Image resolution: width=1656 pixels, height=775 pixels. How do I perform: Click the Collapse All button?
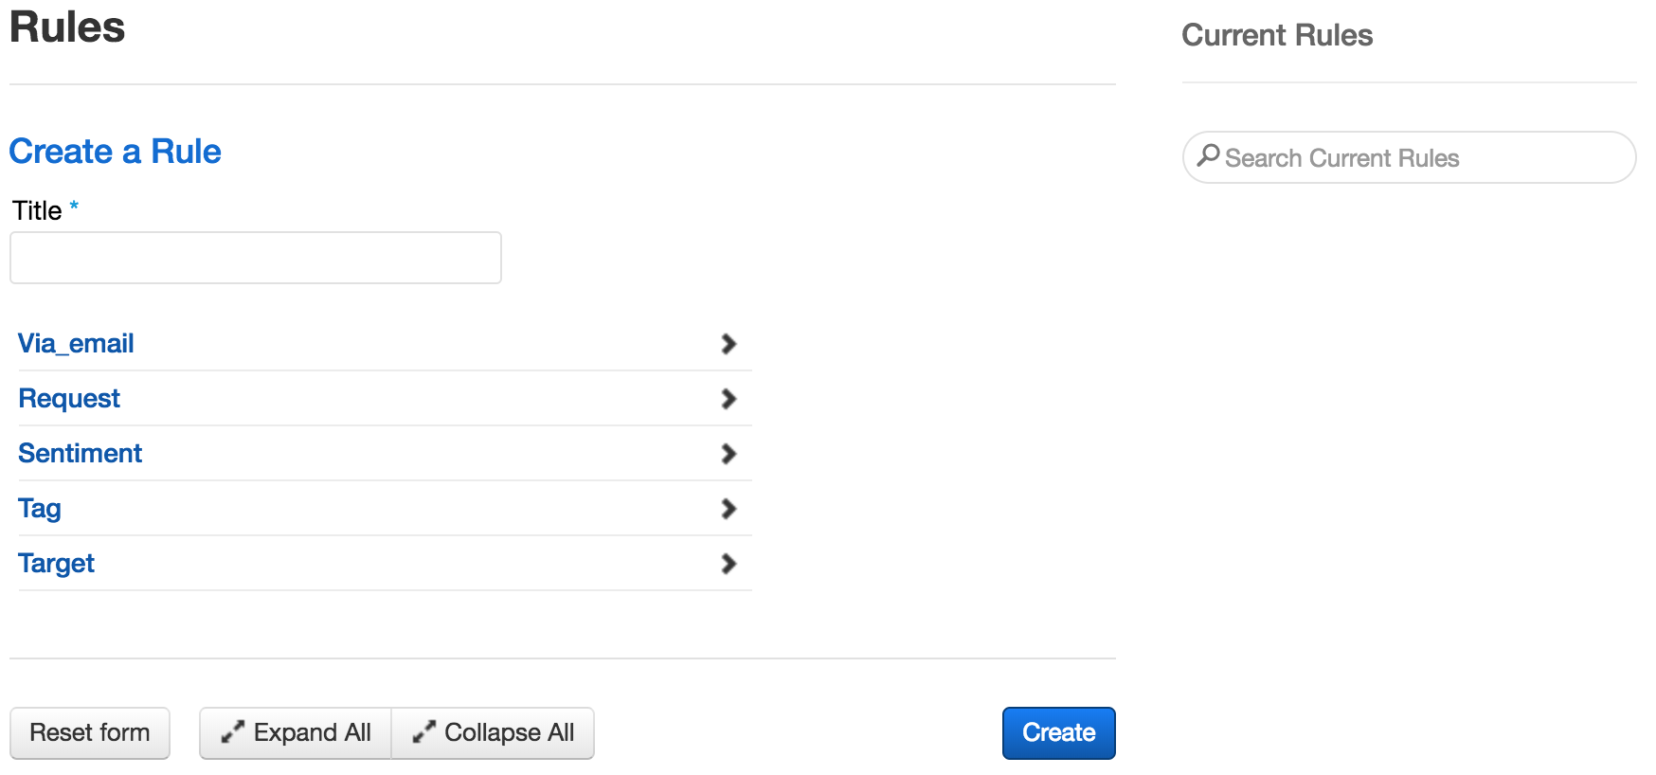click(493, 732)
